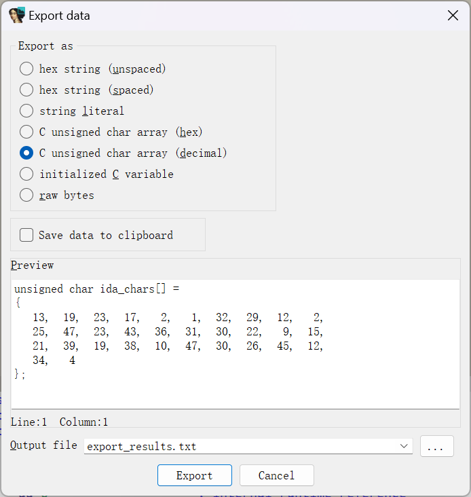The width and height of the screenshot is (471, 497).
Task: Click the IDA icon in the title bar
Action: (x=17, y=16)
